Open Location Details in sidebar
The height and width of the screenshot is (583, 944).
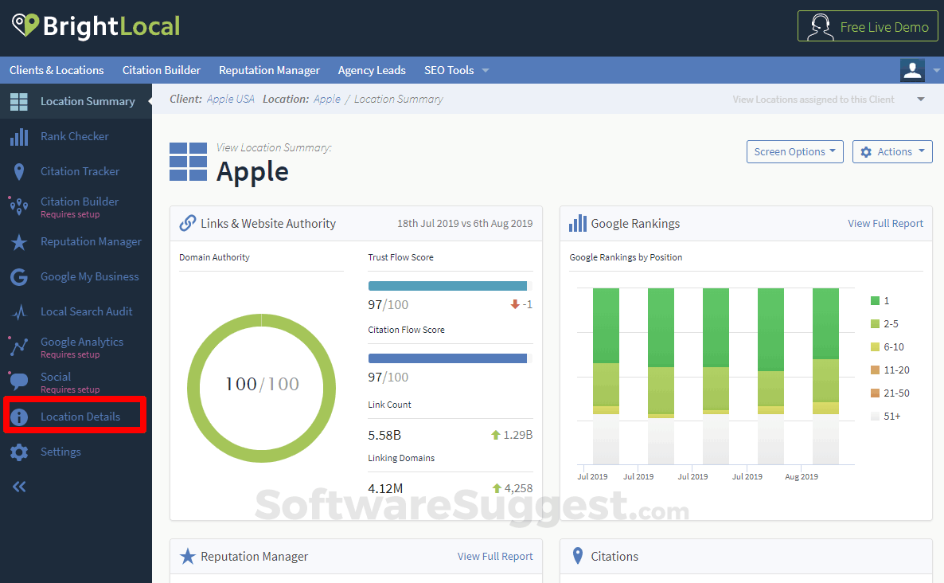pos(79,416)
